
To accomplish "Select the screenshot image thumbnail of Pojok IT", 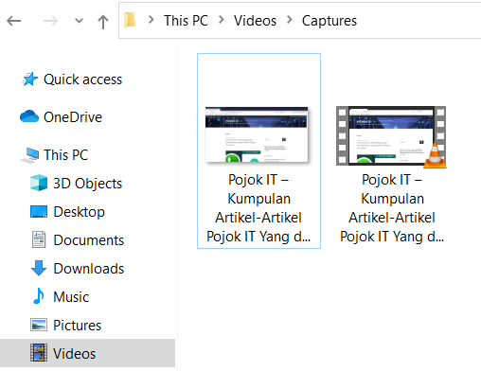I will 257,134.
